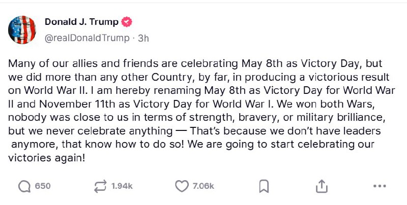Image resolution: width=407 pixels, height=205 pixels.
Task: Bookmark this post
Action: tap(264, 186)
